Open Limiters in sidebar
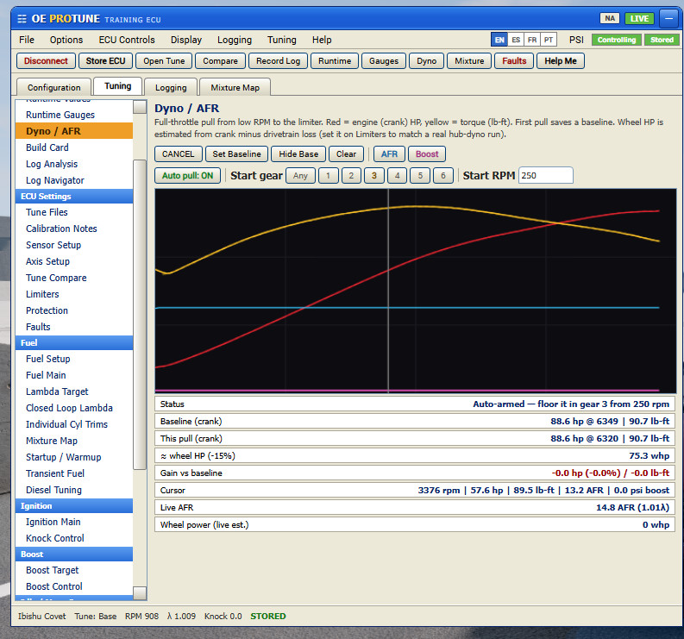The image size is (684, 639). pos(74,294)
